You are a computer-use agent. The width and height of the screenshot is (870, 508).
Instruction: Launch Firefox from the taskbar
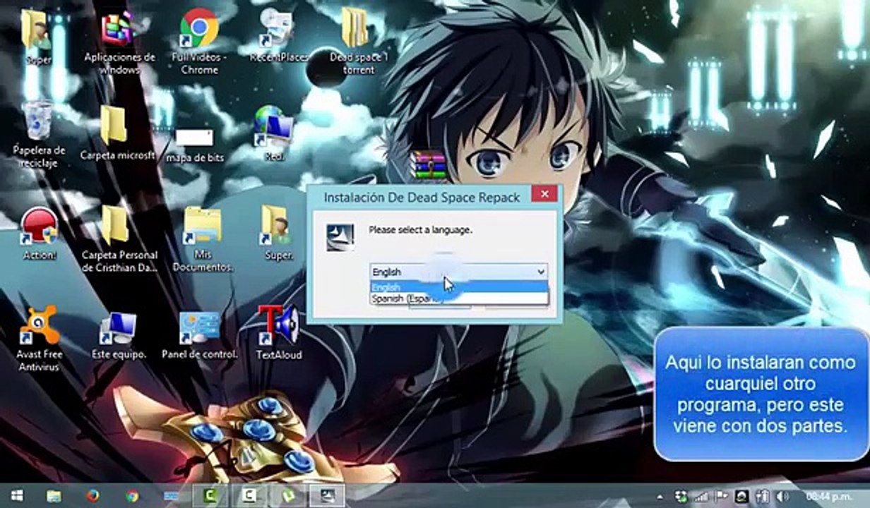click(x=93, y=496)
